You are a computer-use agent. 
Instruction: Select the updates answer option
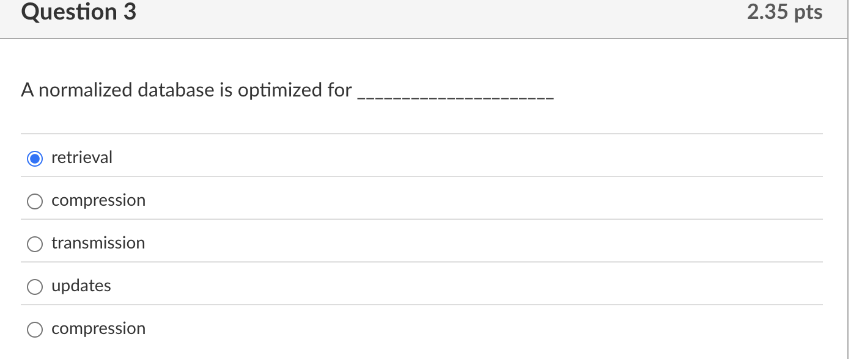click(35, 286)
